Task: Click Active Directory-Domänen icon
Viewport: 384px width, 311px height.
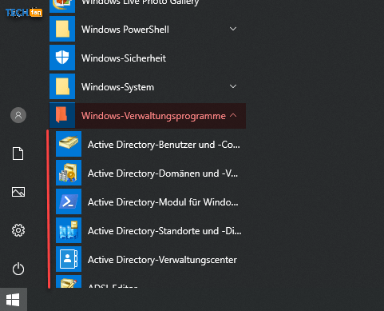Action: [x=69, y=173]
